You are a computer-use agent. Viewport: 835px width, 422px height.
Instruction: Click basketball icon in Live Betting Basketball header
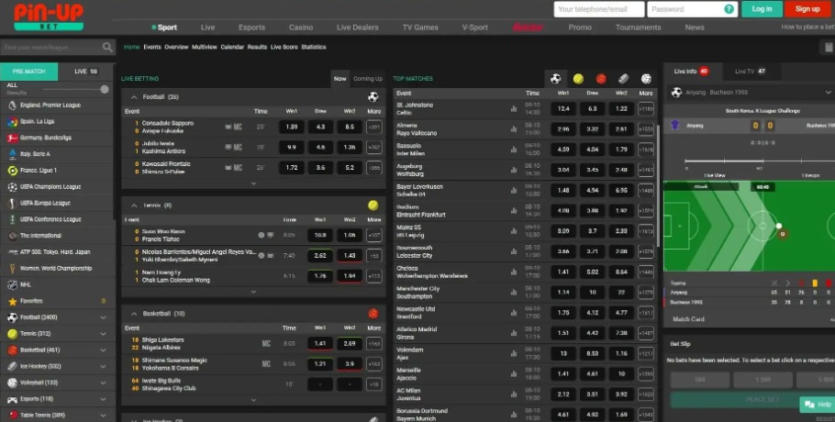(x=373, y=314)
